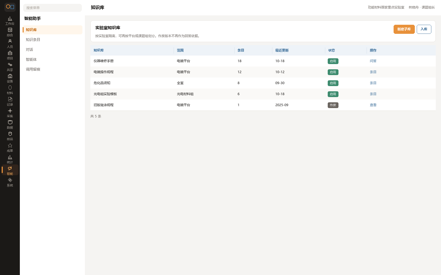Click 启用 badge for 危化品须知
Screen dimensions: 441x275
pos(333,83)
